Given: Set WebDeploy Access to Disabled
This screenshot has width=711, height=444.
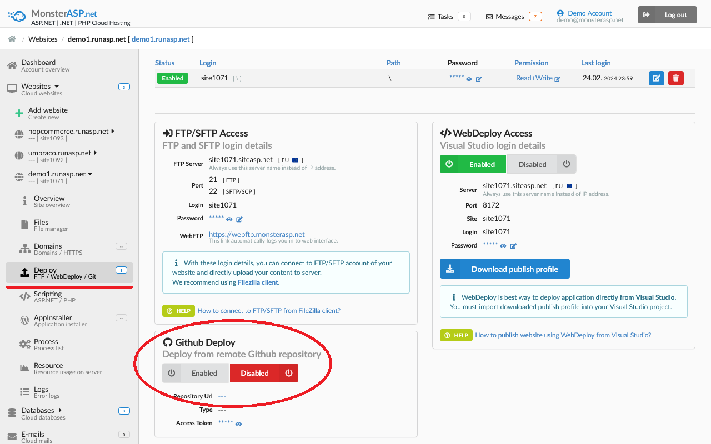Looking at the screenshot, I should pos(542,164).
